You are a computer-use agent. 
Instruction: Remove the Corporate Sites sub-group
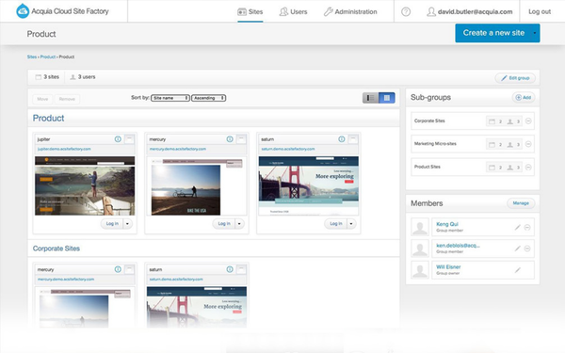(x=528, y=121)
